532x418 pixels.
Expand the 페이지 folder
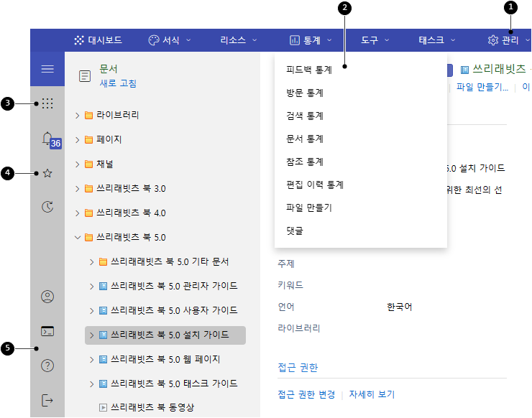pos(78,140)
